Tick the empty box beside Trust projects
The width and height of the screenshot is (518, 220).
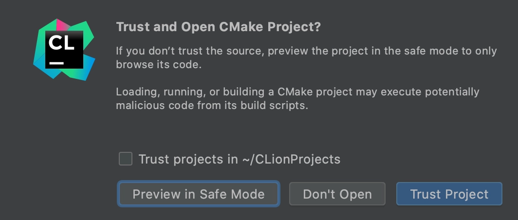tap(126, 159)
